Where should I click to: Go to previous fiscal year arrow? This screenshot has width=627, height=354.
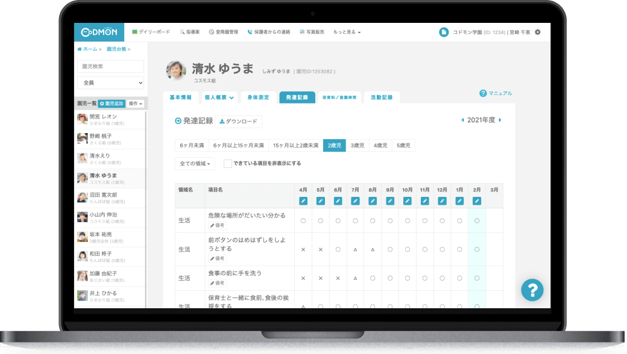point(462,120)
